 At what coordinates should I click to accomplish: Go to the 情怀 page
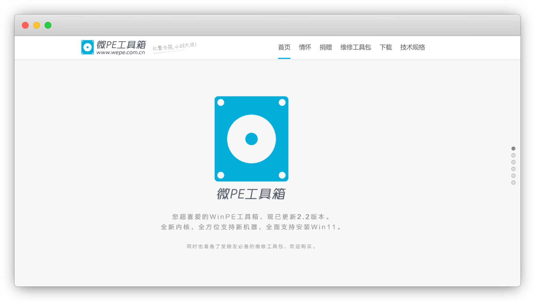point(305,47)
